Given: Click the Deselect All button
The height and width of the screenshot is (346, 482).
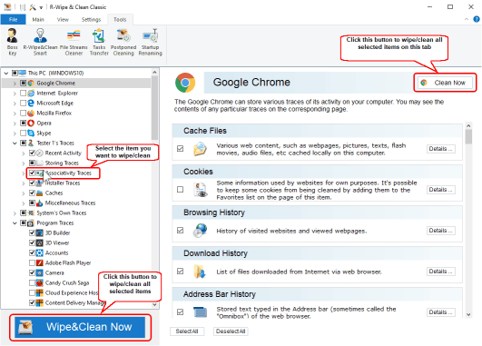Looking at the screenshot, I should [231, 331].
